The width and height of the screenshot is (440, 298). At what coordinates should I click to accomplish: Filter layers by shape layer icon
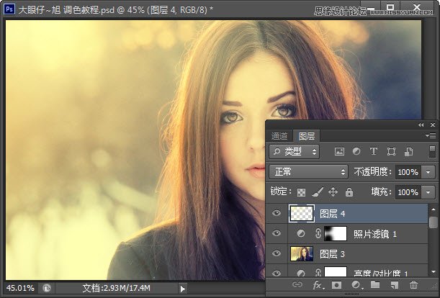(391, 152)
